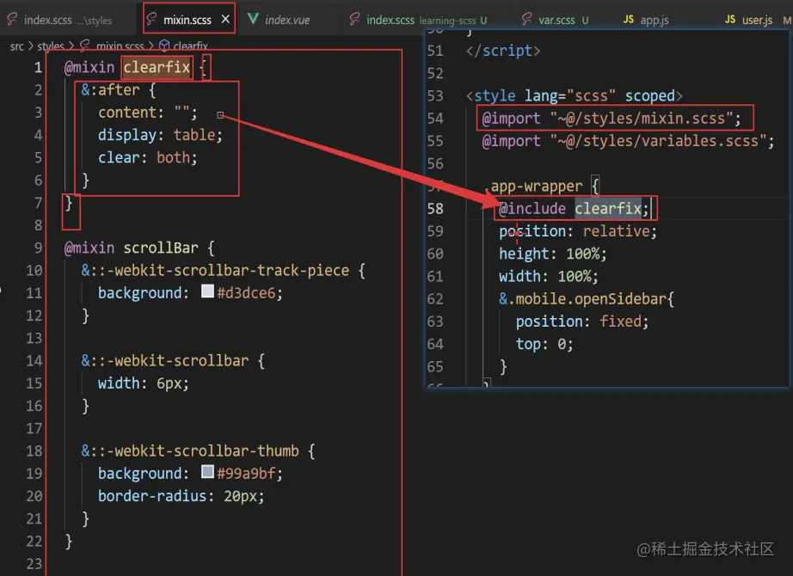Click the src breadcrumb segment
The height and width of the screenshot is (576, 793).
[x=16, y=46]
